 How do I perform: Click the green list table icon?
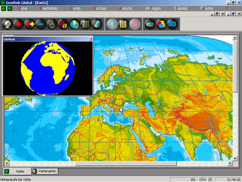tap(85, 24)
